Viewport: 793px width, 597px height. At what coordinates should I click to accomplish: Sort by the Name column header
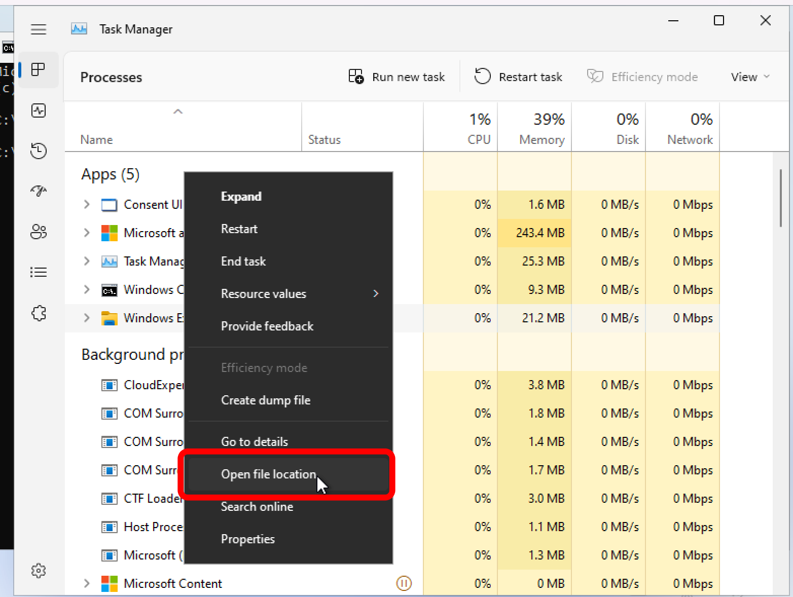183,127
